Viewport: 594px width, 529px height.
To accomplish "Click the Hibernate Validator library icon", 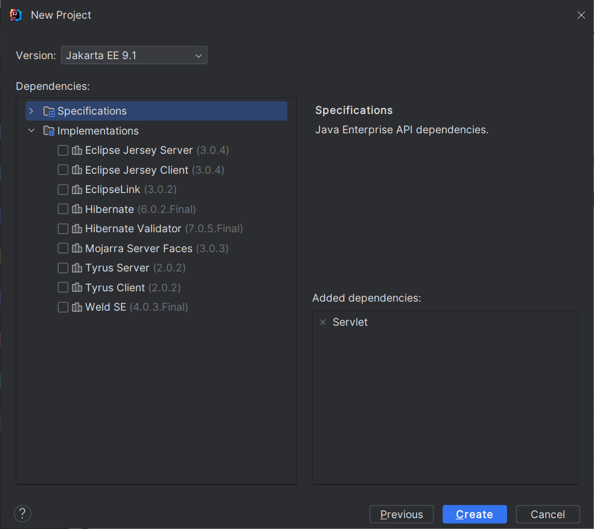I will [77, 229].
